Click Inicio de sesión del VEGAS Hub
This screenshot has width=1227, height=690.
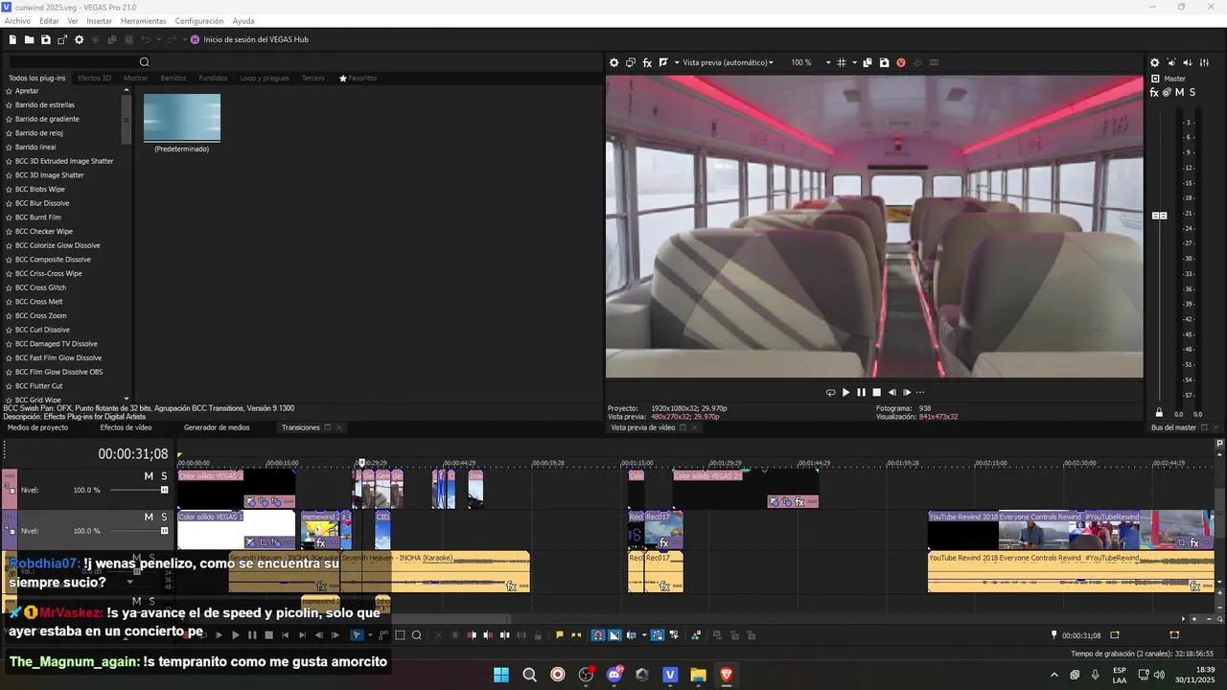point(256,40)
